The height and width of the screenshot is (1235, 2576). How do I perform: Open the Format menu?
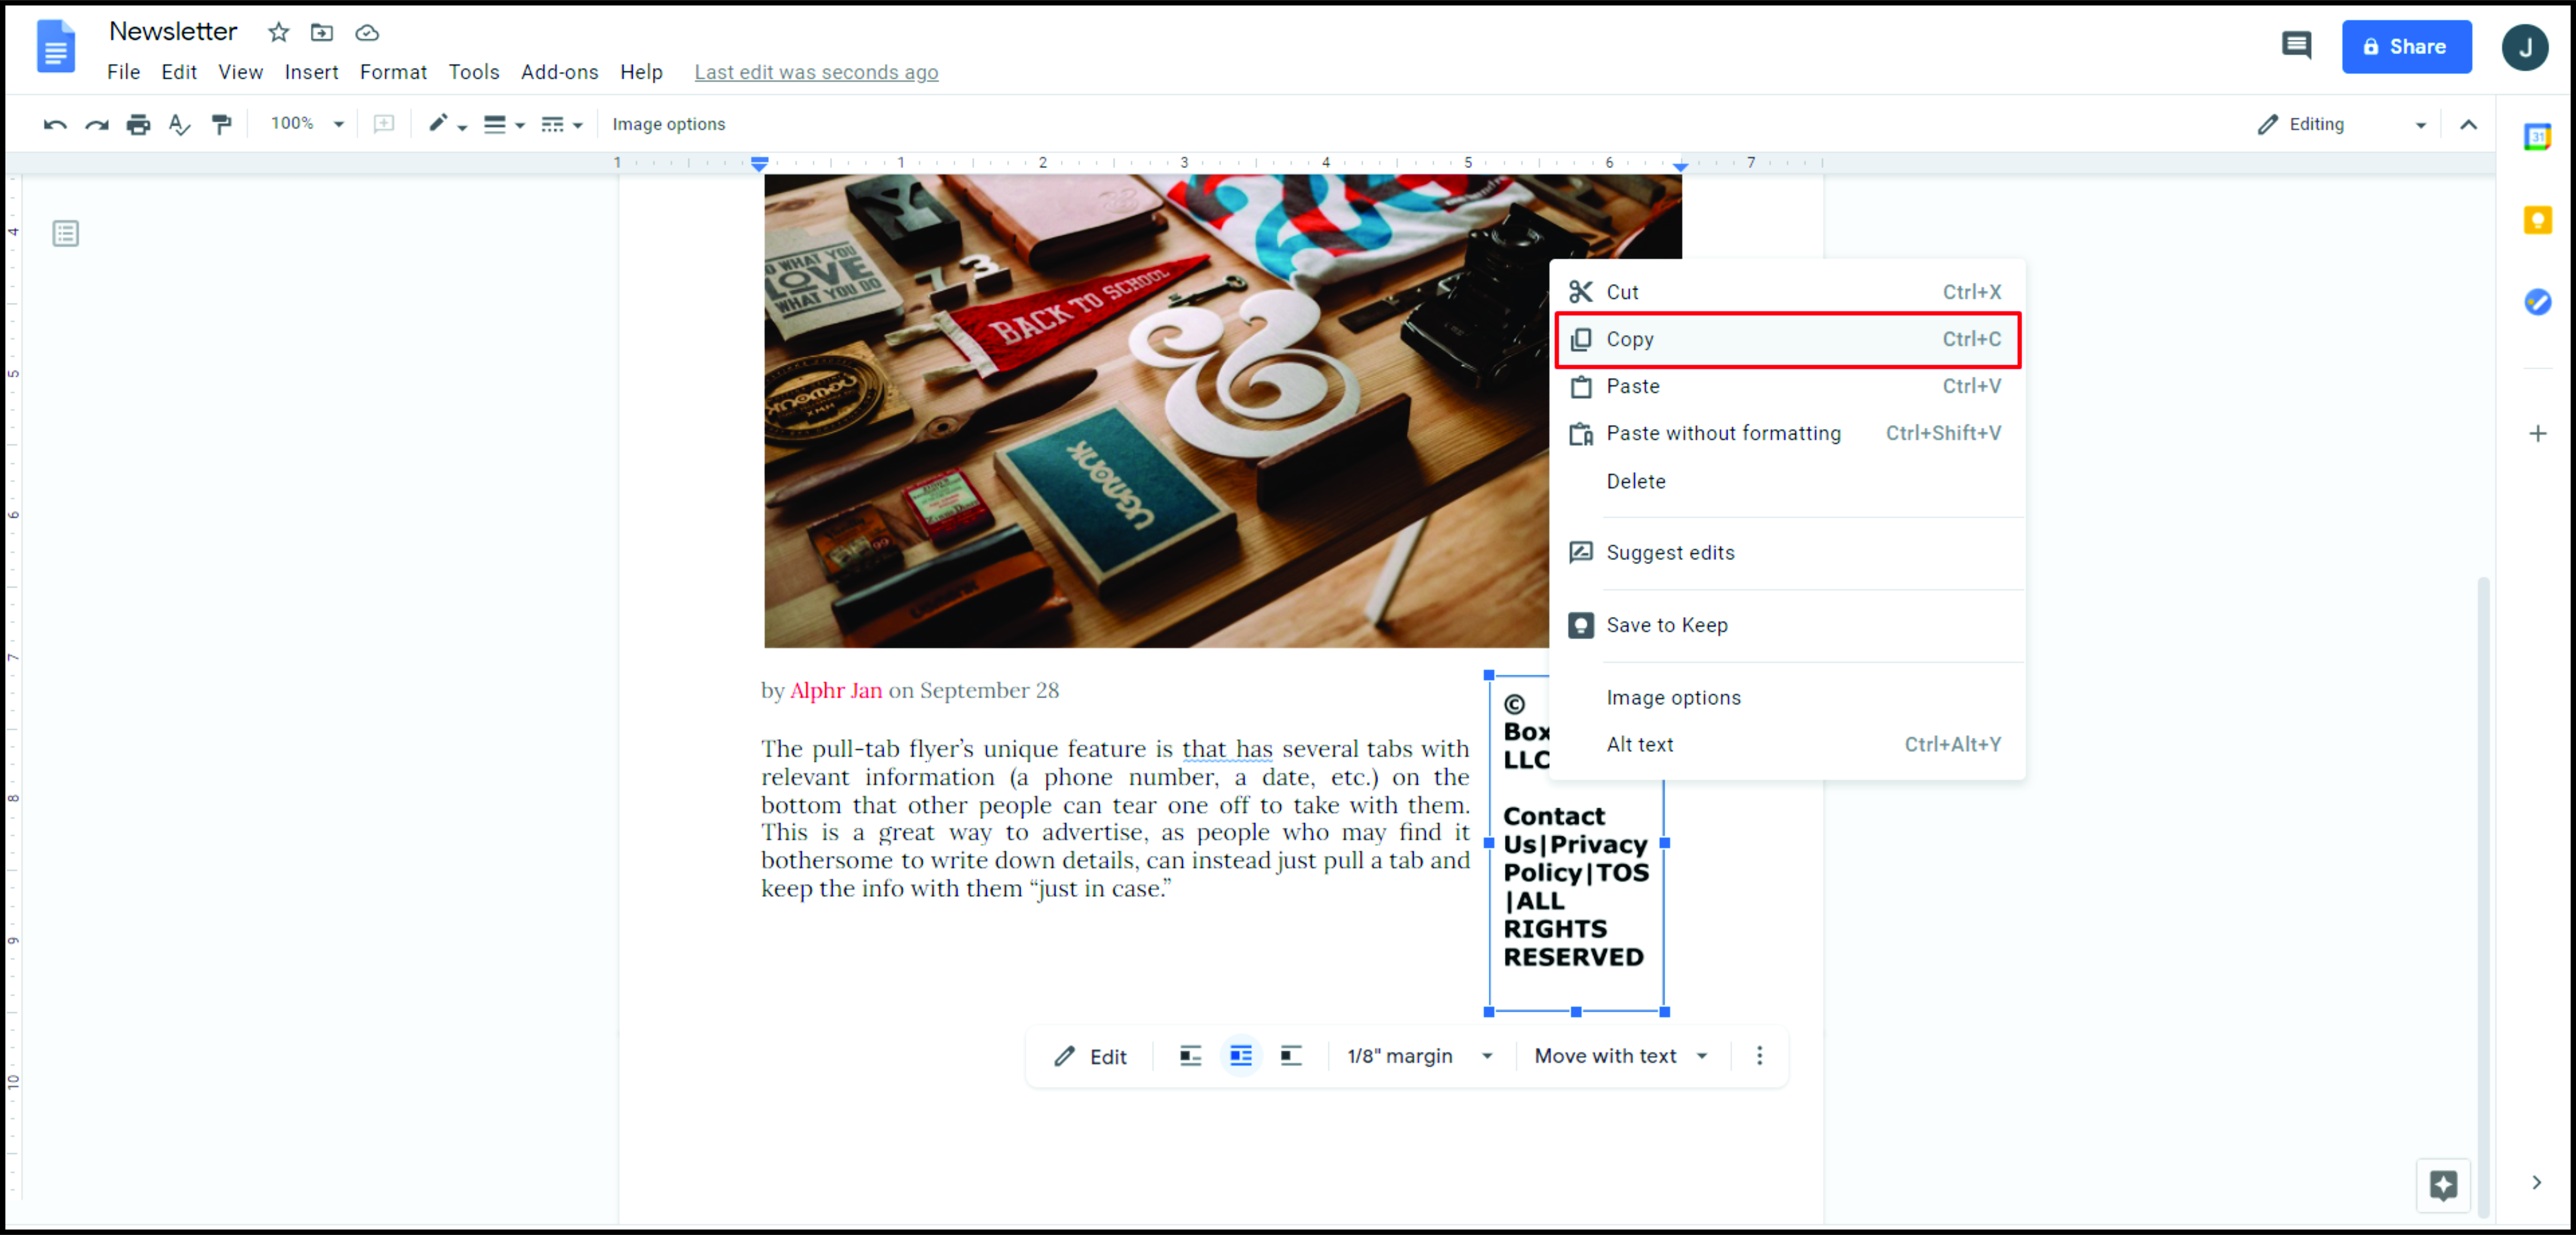coord(393,72)
